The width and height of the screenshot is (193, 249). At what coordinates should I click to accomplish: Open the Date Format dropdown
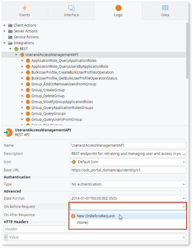click(128, 198)
